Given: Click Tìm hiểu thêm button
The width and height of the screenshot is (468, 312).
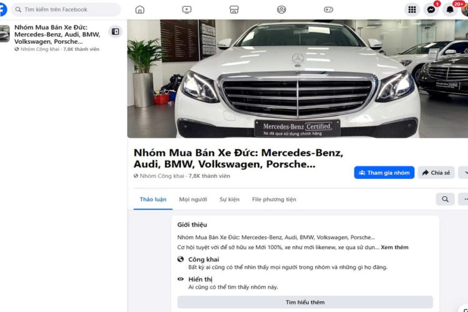Looking at the screenshot, I should (305, 302).
